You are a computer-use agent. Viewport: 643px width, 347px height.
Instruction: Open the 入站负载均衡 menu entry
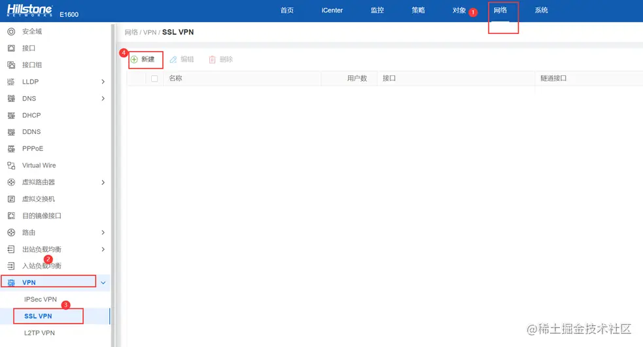point(42,266)
